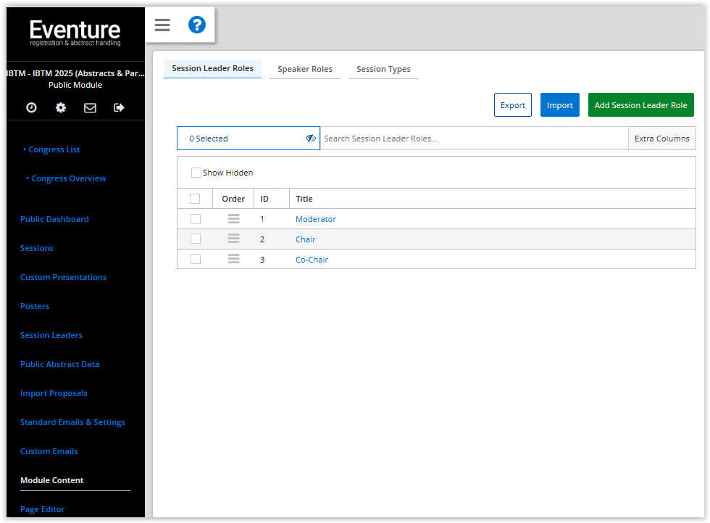Tick the select-all checkbox in table header
This screenshot has width=710, height=523.
[195, 199]
